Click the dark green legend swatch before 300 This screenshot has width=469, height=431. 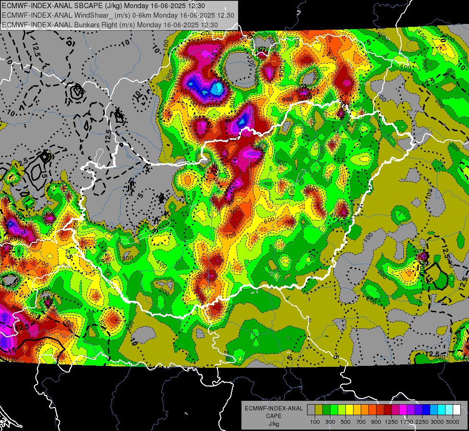pos(326,410)
